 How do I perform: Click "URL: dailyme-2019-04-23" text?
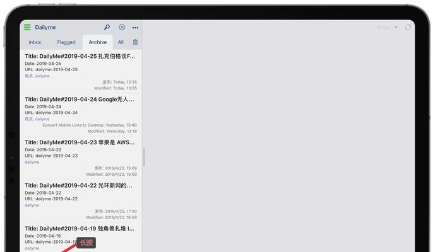point(51,156)
